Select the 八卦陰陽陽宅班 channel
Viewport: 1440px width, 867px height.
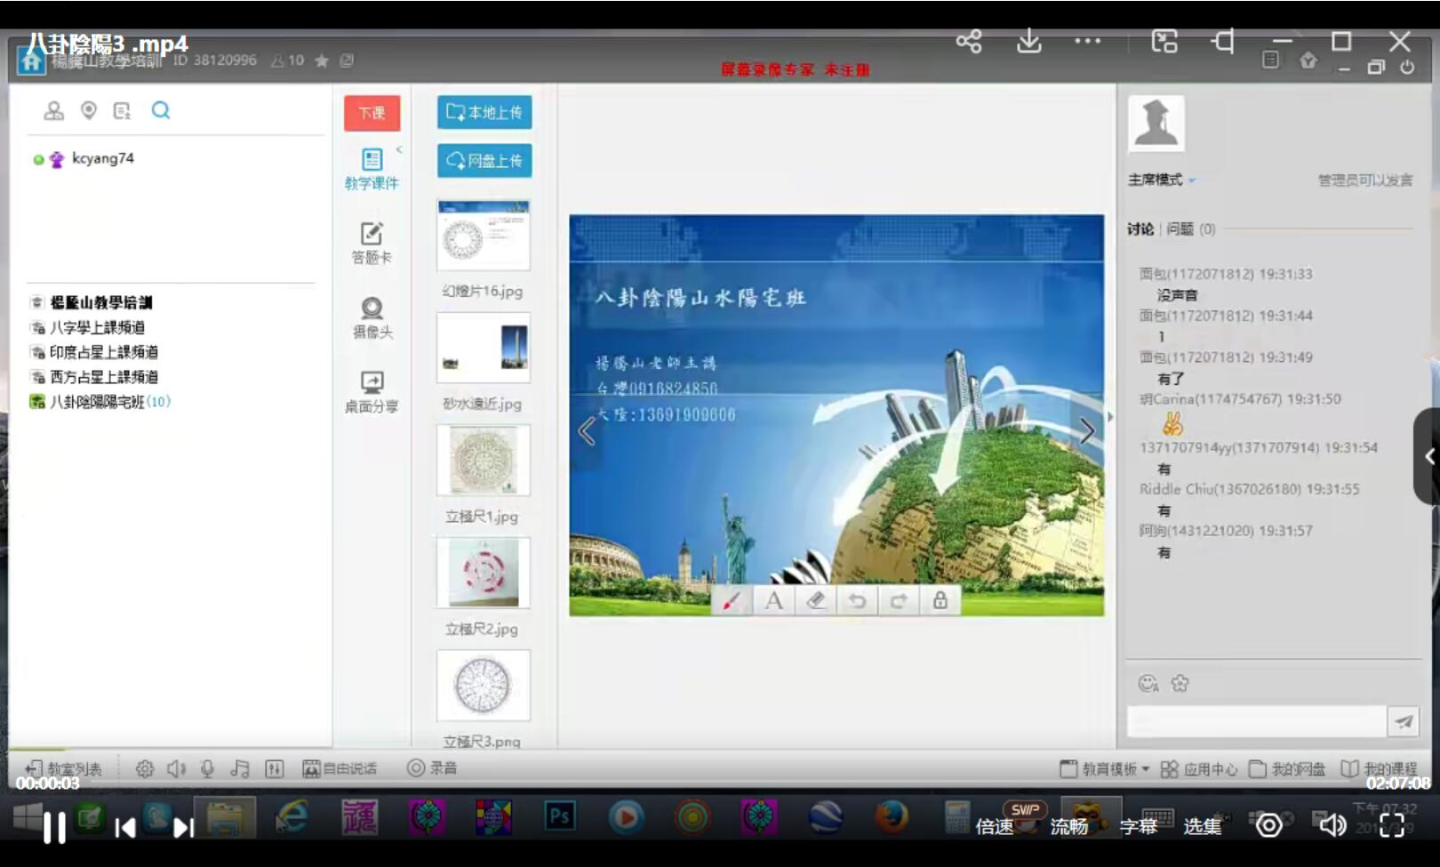point(96,402)
